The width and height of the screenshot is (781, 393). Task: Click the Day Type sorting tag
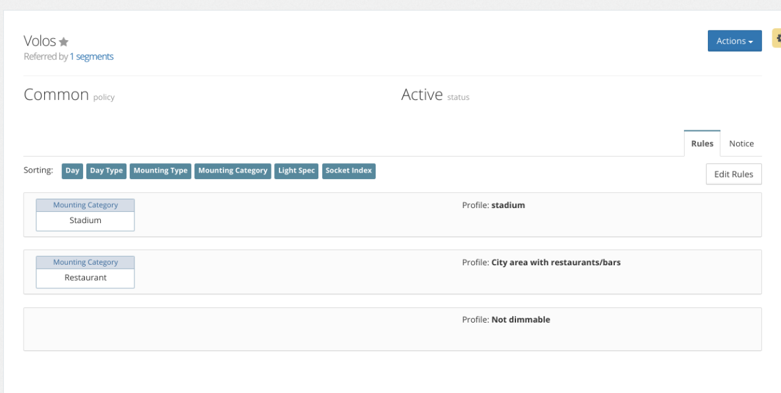[106, 171]
